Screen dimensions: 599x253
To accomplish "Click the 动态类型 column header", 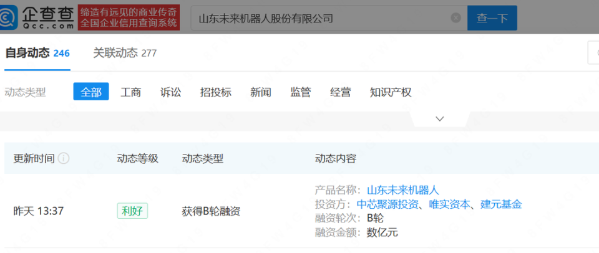I will pyautogui.click(x=203, y=158).
